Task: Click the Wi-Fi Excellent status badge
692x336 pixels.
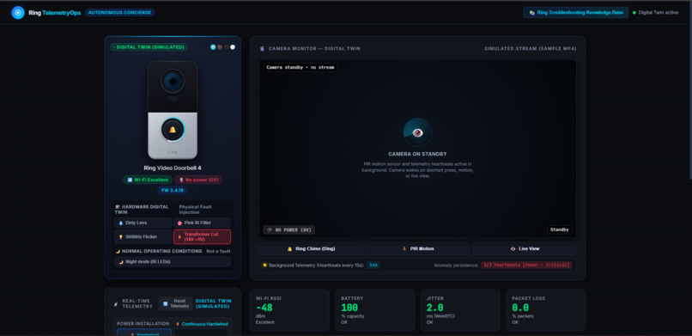Action: [148, 180]
